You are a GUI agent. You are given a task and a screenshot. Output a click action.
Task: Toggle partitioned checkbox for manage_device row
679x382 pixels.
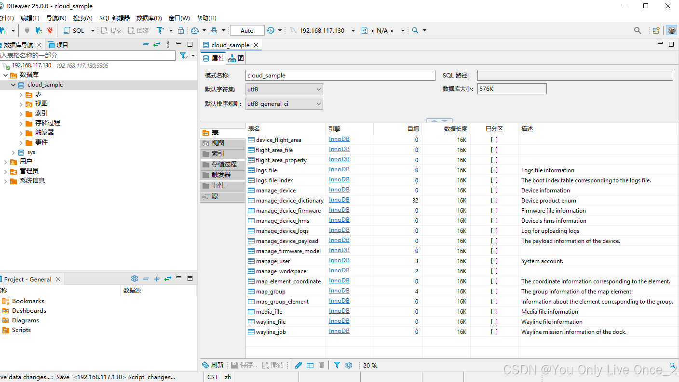(494, 191)
